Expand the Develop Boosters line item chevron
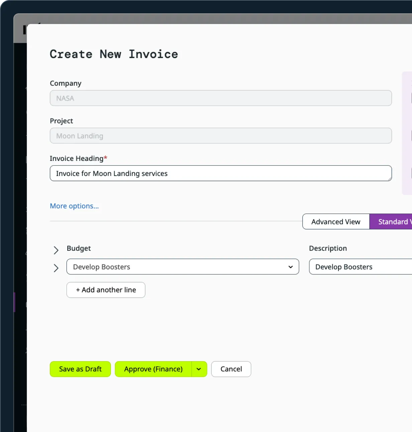Screen dimensions: 412x432 tap(56, 268)
